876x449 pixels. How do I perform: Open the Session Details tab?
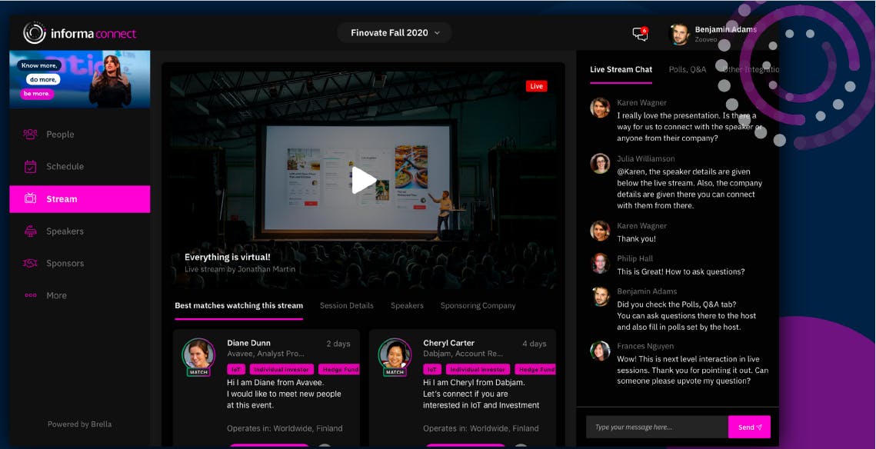pos(346,305)
